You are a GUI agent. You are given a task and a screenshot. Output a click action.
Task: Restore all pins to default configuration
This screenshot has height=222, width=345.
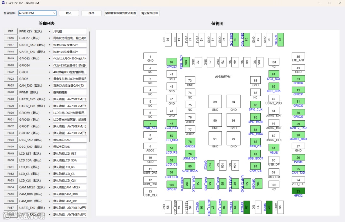pyautogui.click(x=120, y=13)
